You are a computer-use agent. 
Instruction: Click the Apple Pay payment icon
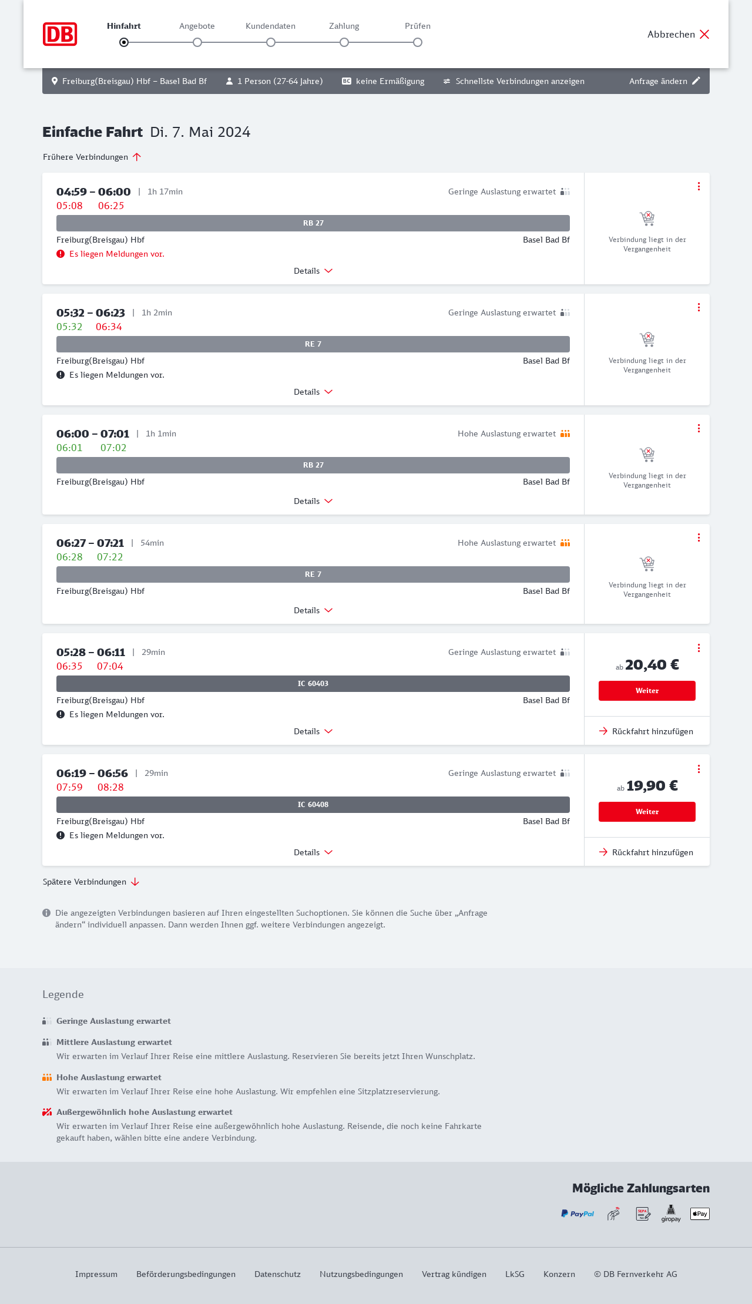click(700, 1214)
